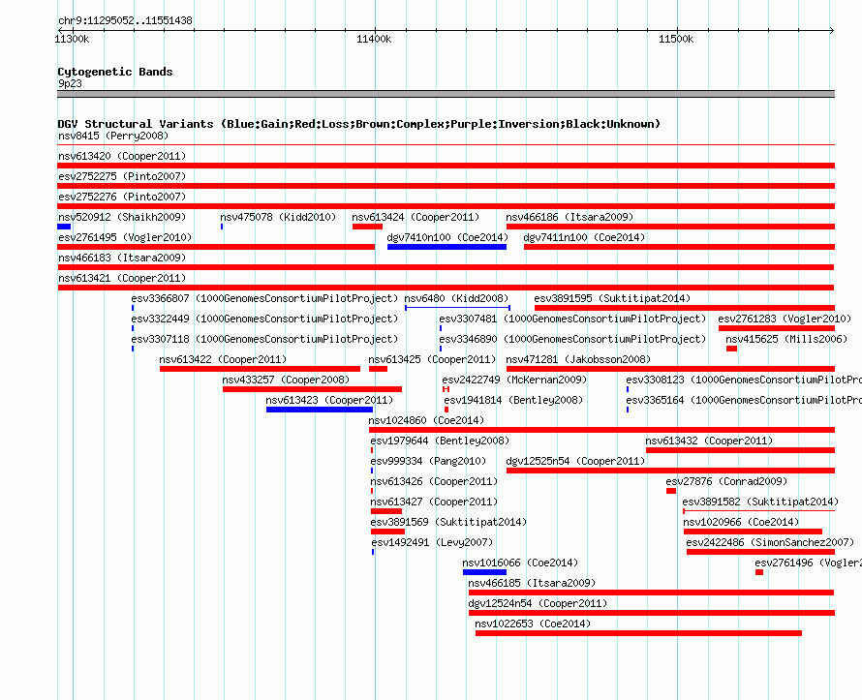Click esv1492491 (Levy2007) label

[432, 542]
